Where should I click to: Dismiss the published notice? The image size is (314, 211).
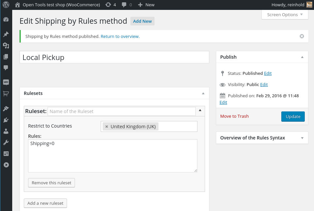coord(302,36)
